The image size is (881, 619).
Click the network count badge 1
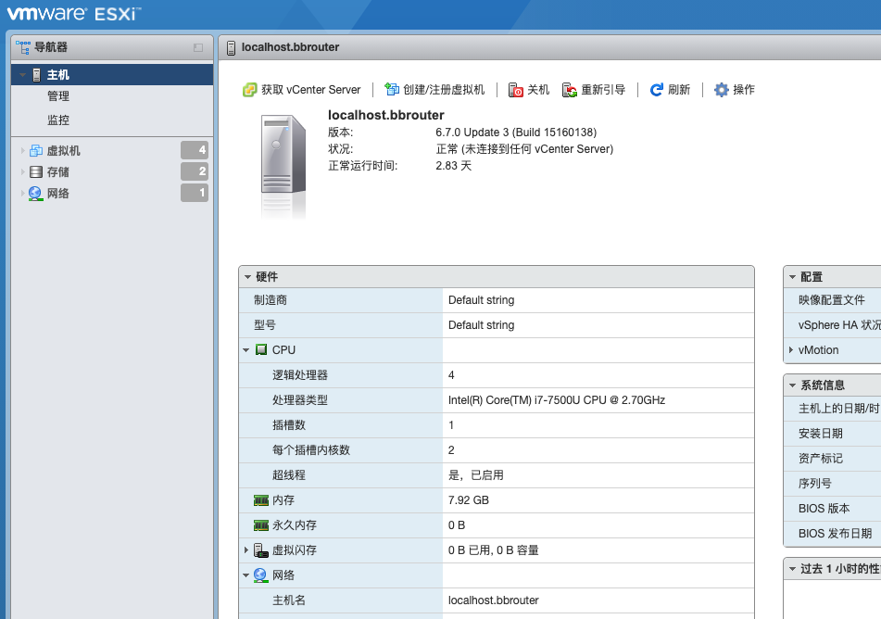pyautogui.click(x=195, y=193)
